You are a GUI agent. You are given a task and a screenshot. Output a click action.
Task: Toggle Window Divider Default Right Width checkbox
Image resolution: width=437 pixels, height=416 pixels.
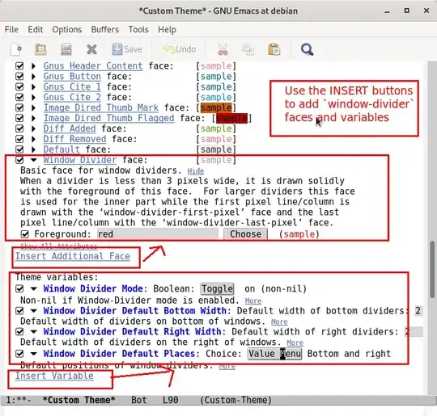(x=19, y=332)
